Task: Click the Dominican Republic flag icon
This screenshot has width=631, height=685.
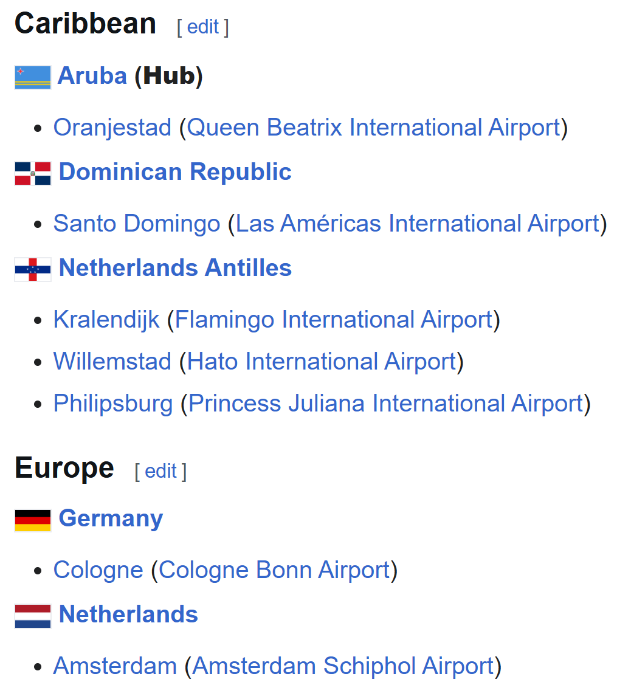Action: pos(33,173)
